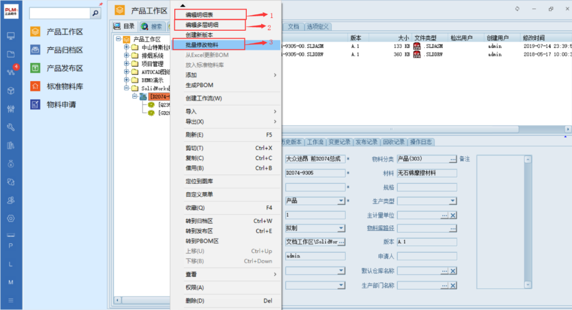Open 产品工作区 in left navigation
Image resolution: width=572 pixels, height=310 pixels.
click(x=65, y=32)
